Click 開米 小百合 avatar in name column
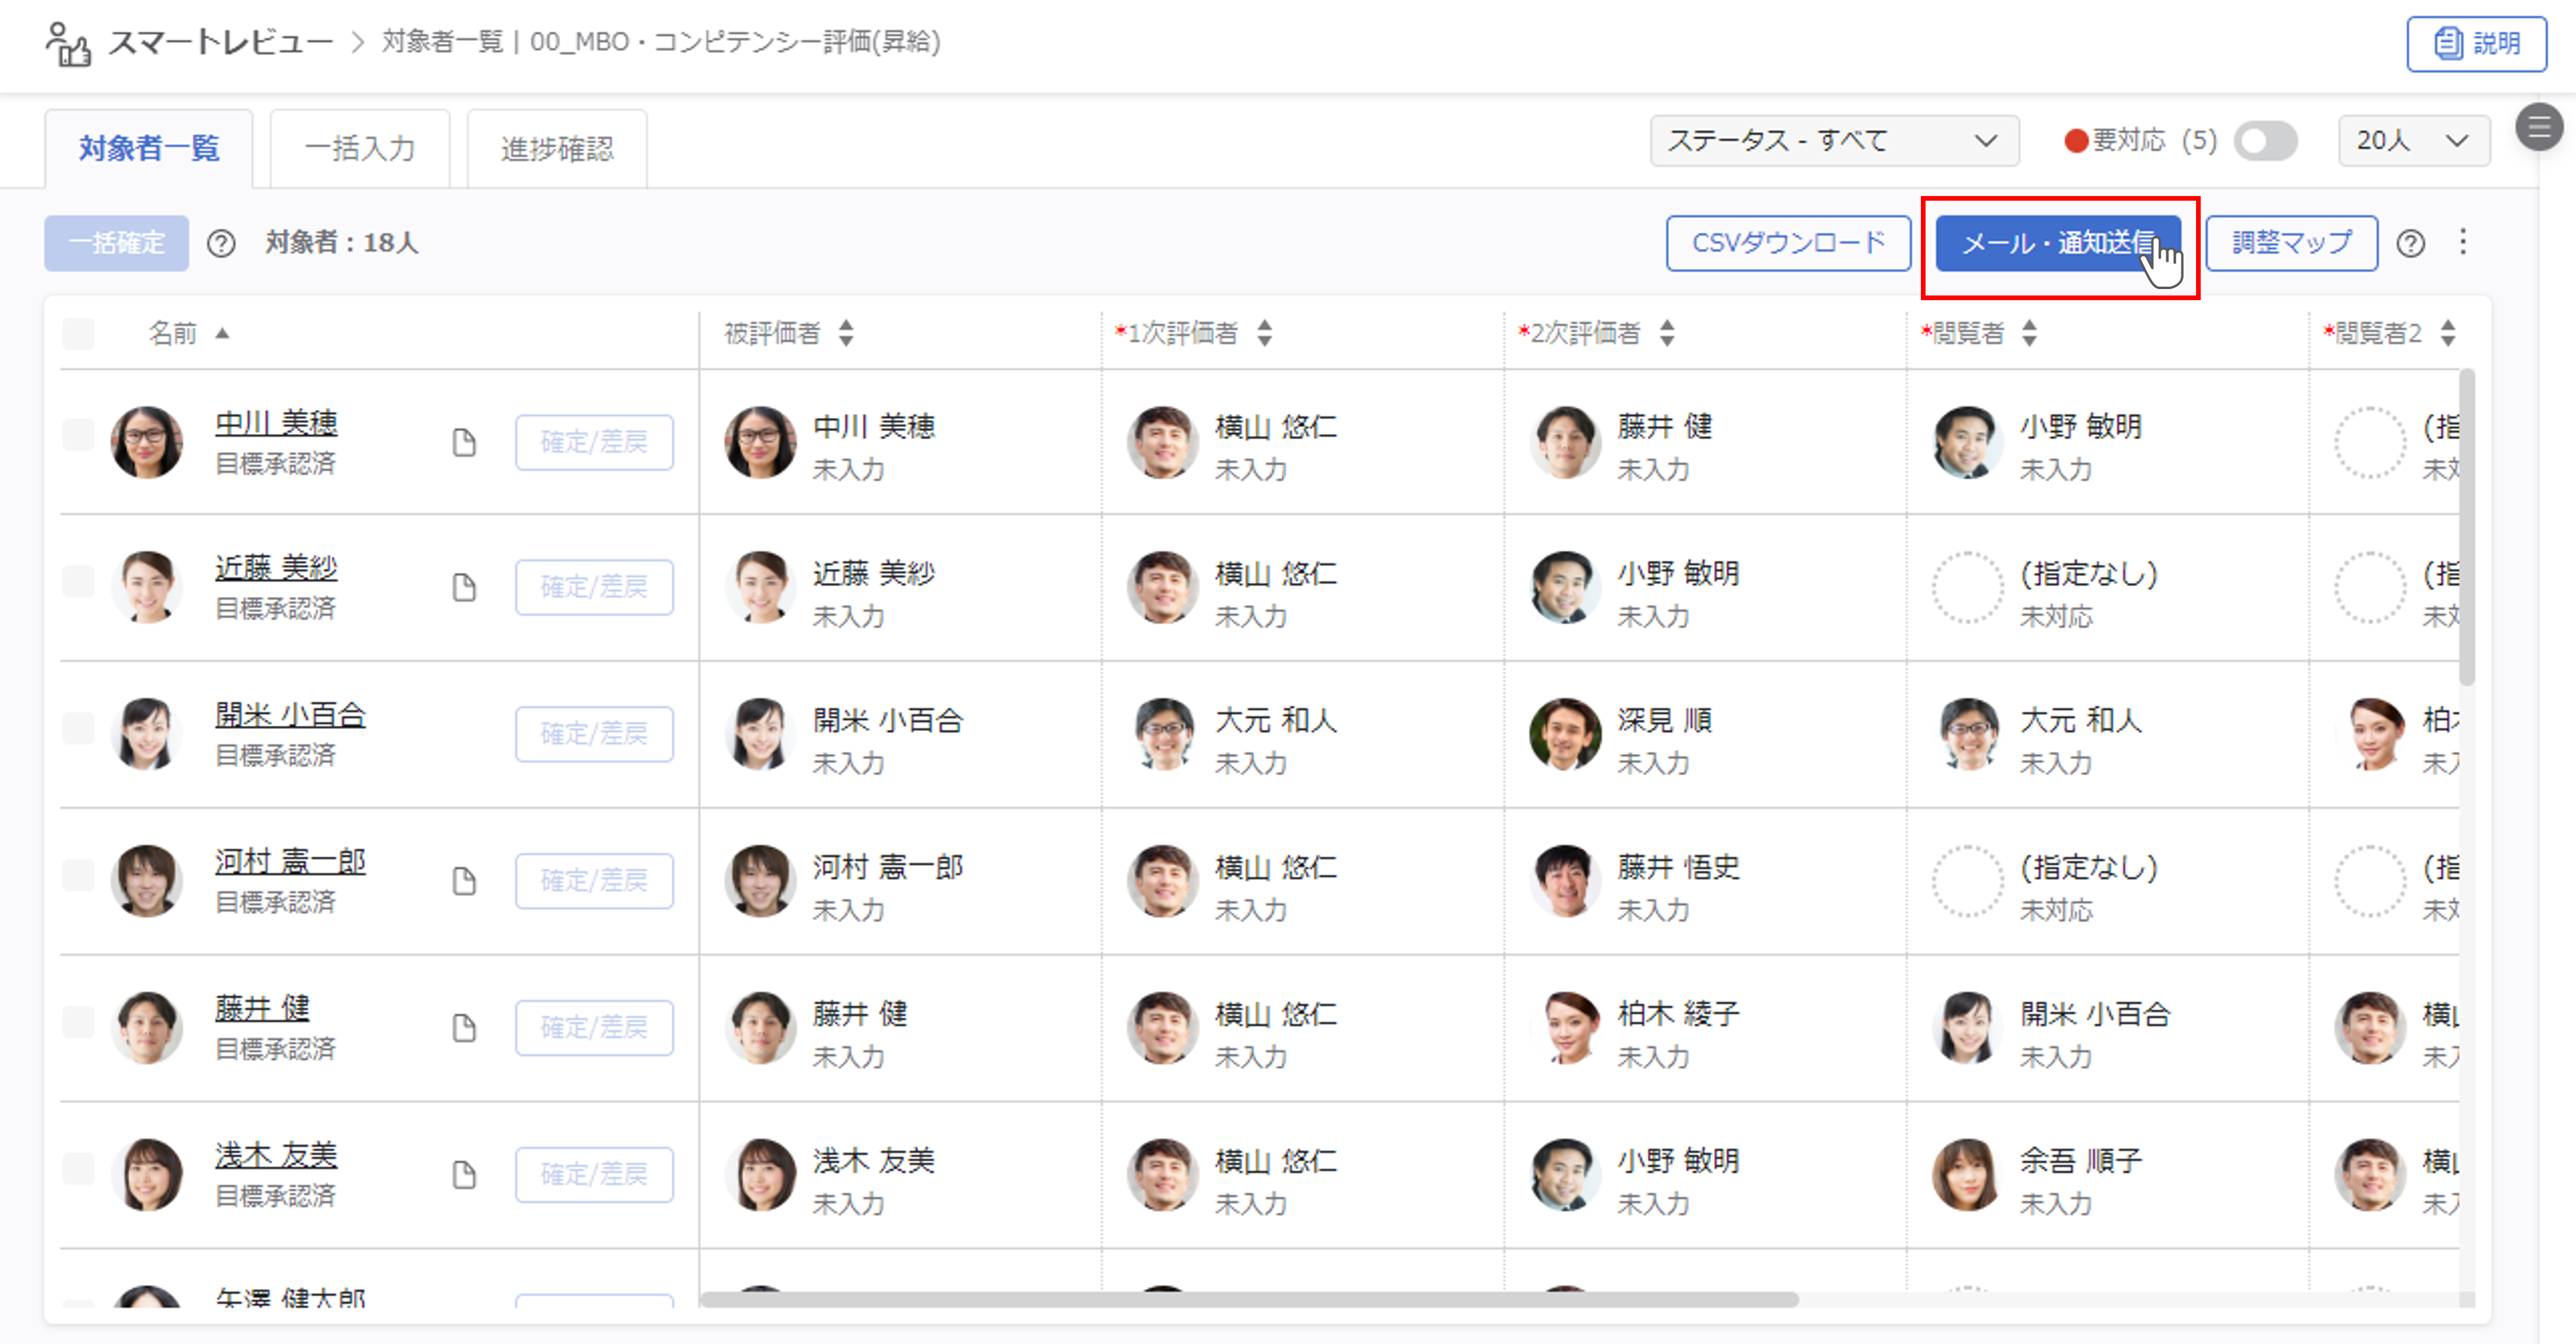 click(x=147, y=734)
